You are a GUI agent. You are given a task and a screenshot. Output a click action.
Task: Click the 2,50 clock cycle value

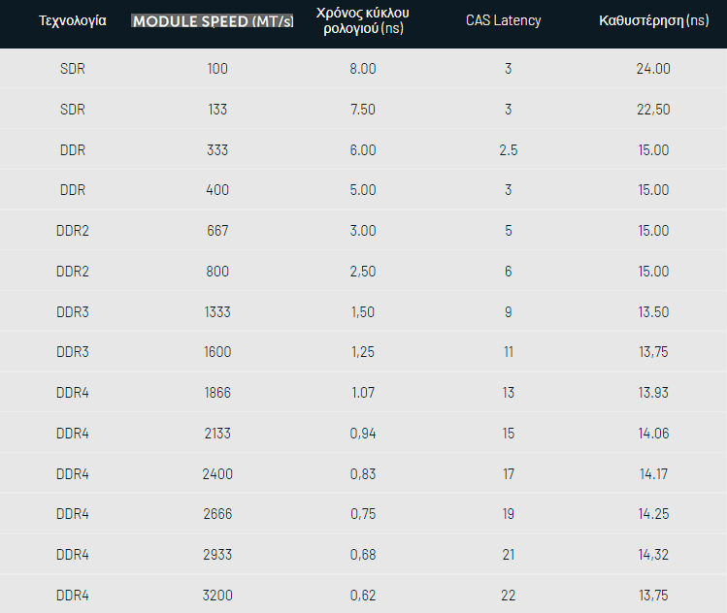tap(363, 272)
